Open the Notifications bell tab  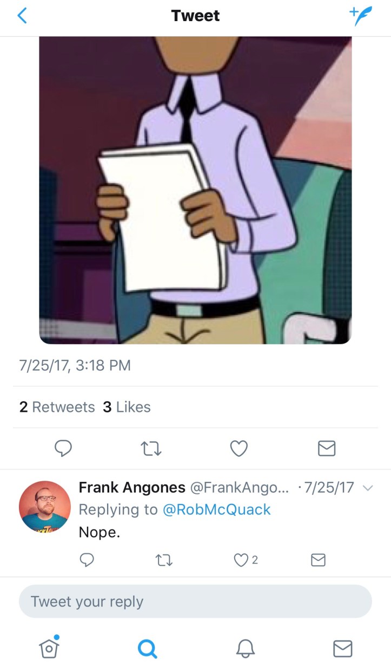(x=245, y=648)
